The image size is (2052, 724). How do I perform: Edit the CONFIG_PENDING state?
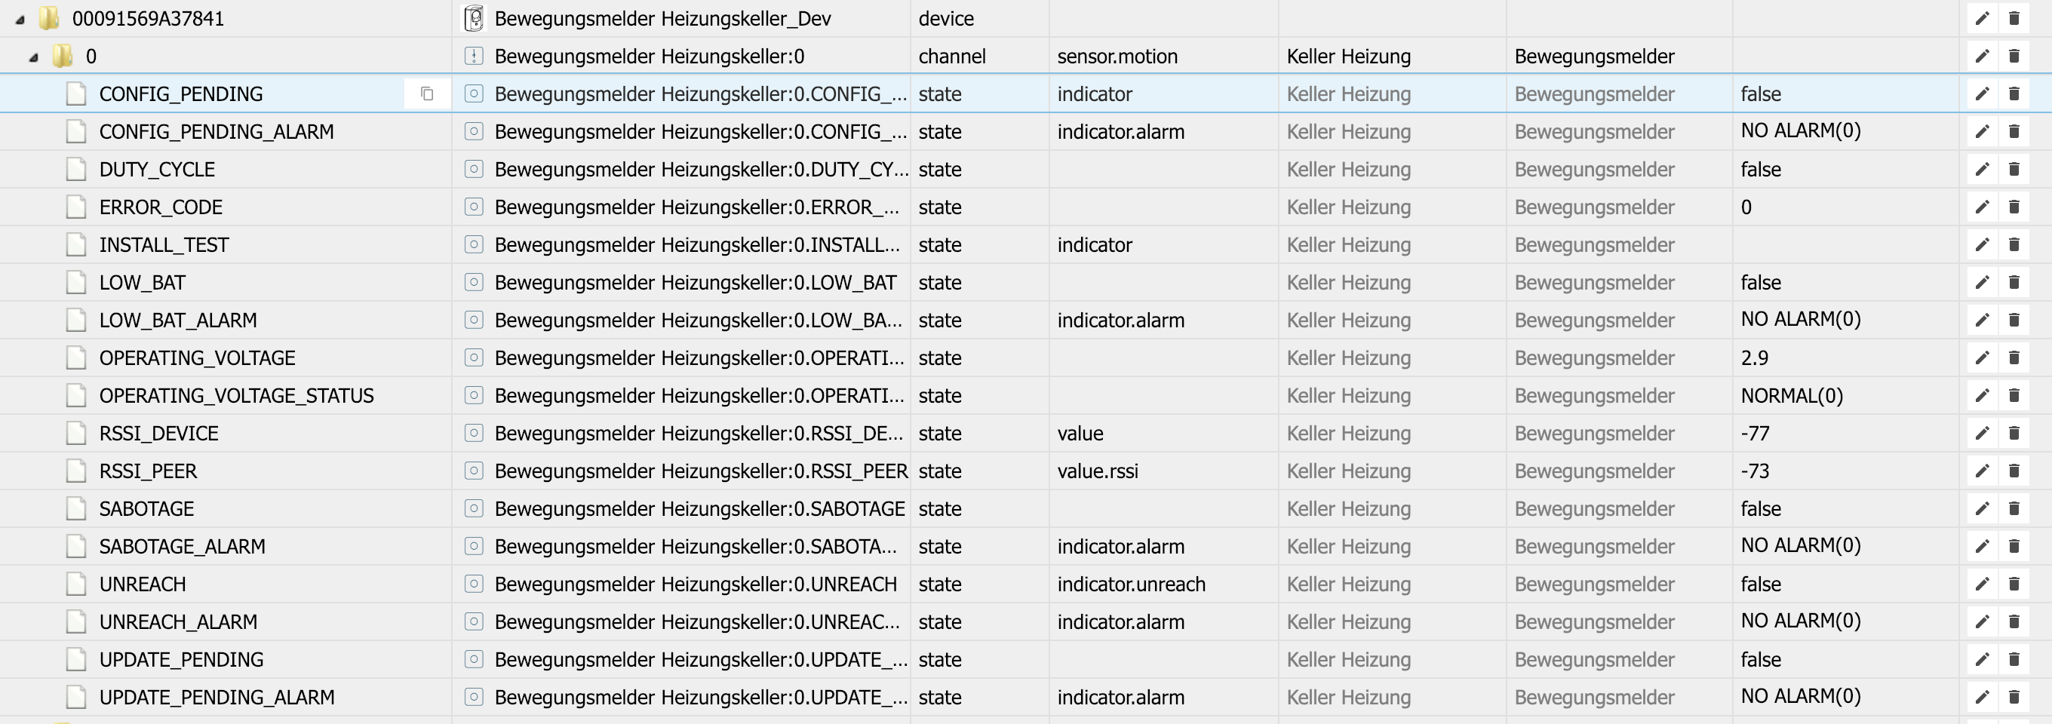coord(1982,94)
